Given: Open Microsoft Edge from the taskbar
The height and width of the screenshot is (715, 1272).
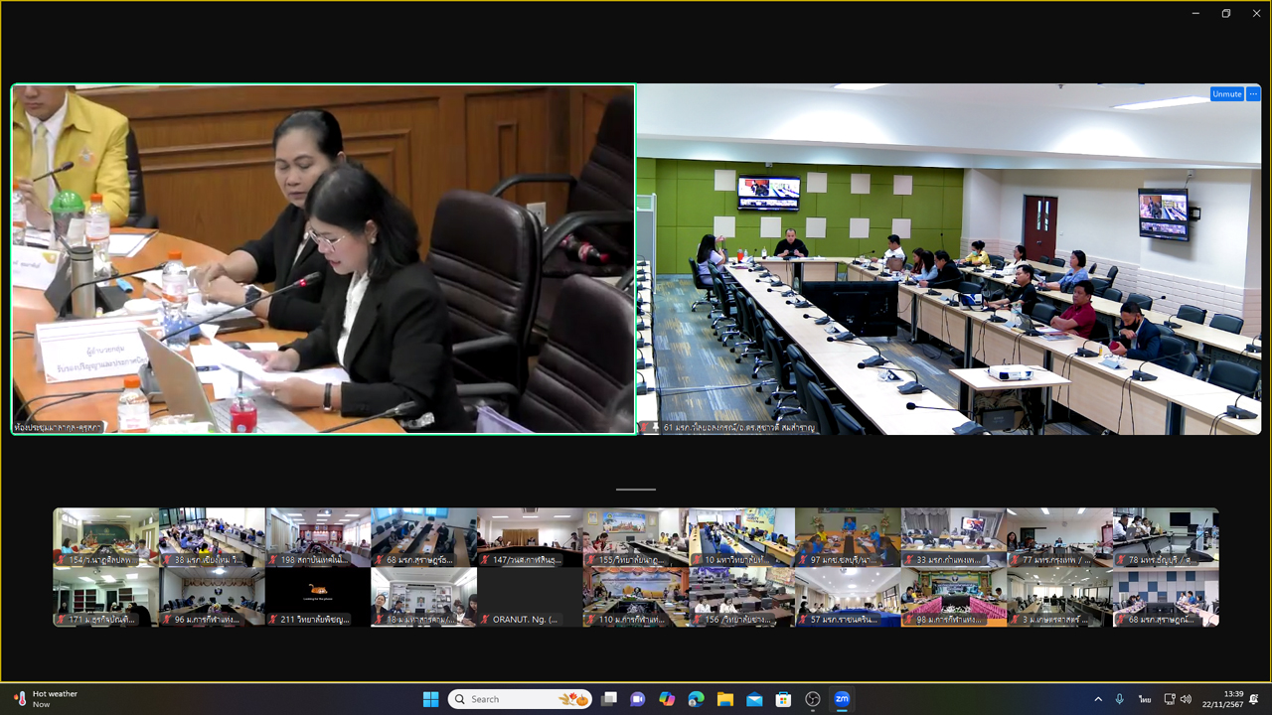Looking at the screenshot, I should 696,699.
